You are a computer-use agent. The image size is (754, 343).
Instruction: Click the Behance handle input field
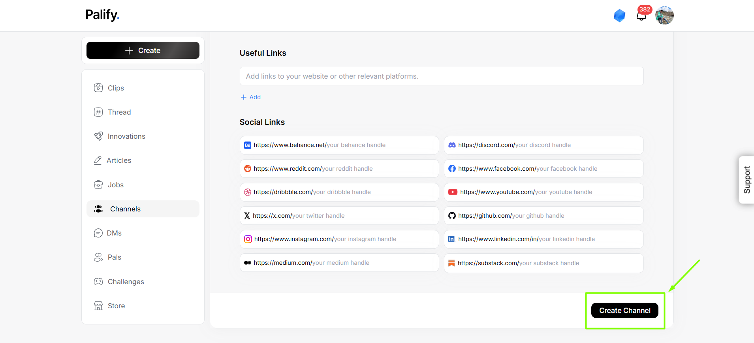(339, 145)
